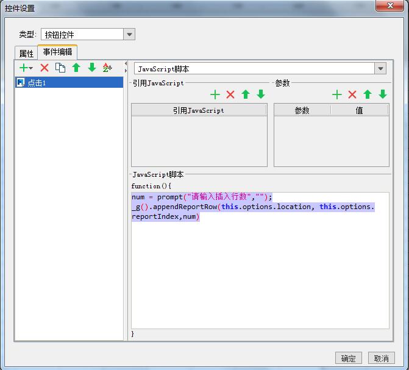Click the 参数 column header

click(x=302, y=110)
